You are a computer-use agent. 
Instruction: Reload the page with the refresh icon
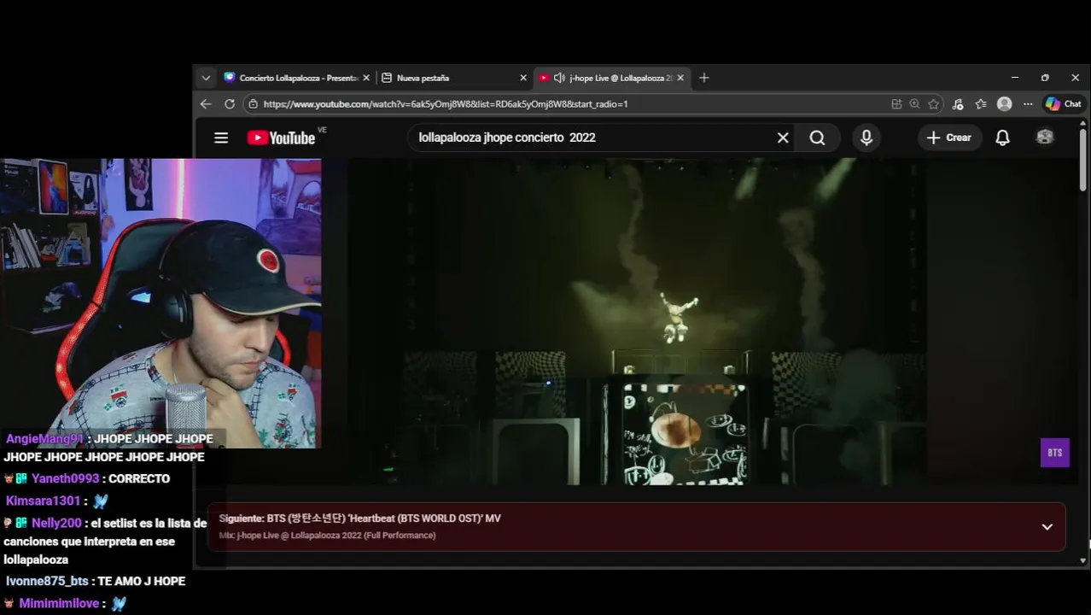(230, 104)
